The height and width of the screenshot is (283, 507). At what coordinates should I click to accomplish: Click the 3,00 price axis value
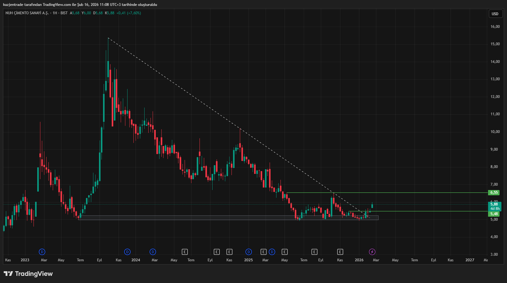495,254
